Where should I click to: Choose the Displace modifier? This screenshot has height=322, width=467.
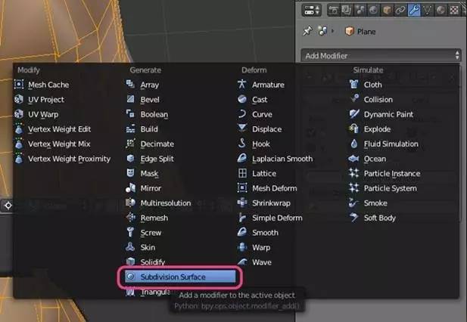pos(292,129)
